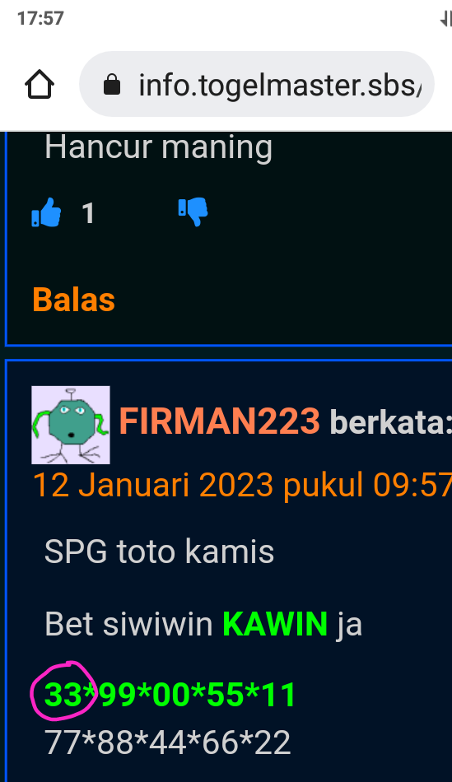This screenshot has height=782, width=452.
Task: Select the Hancur maning comment text
Action: pyautogui.click(x=159, y=147)
